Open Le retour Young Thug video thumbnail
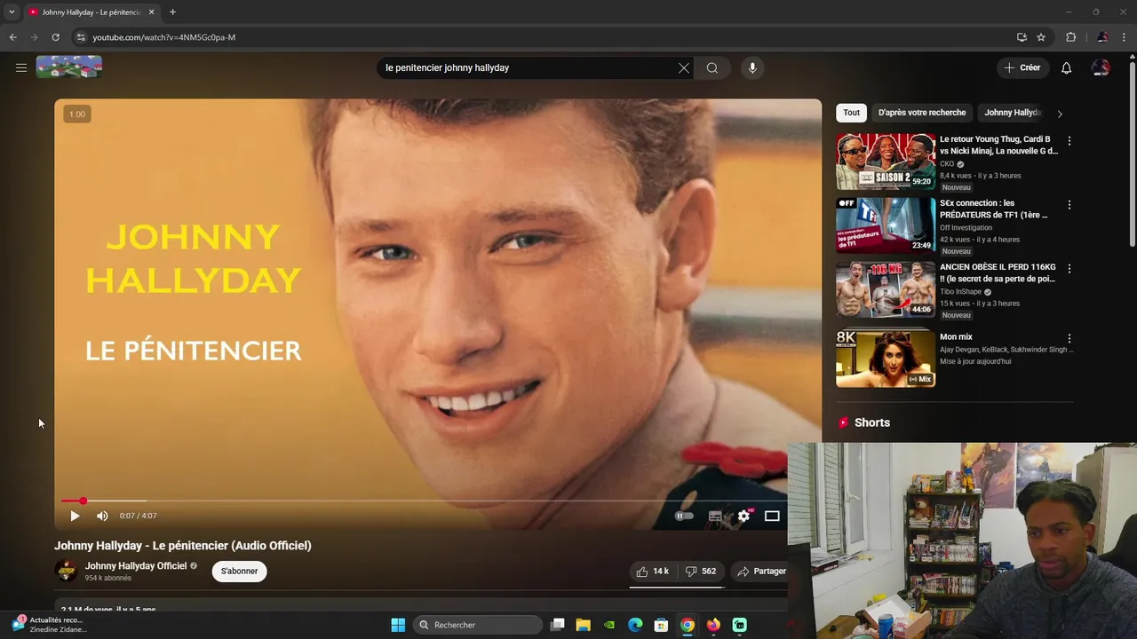 click(886, 162)
